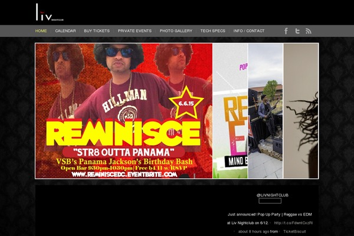Click the Liv Nightclub logo
Screen dimensions: 354x236
coord(50,12)
